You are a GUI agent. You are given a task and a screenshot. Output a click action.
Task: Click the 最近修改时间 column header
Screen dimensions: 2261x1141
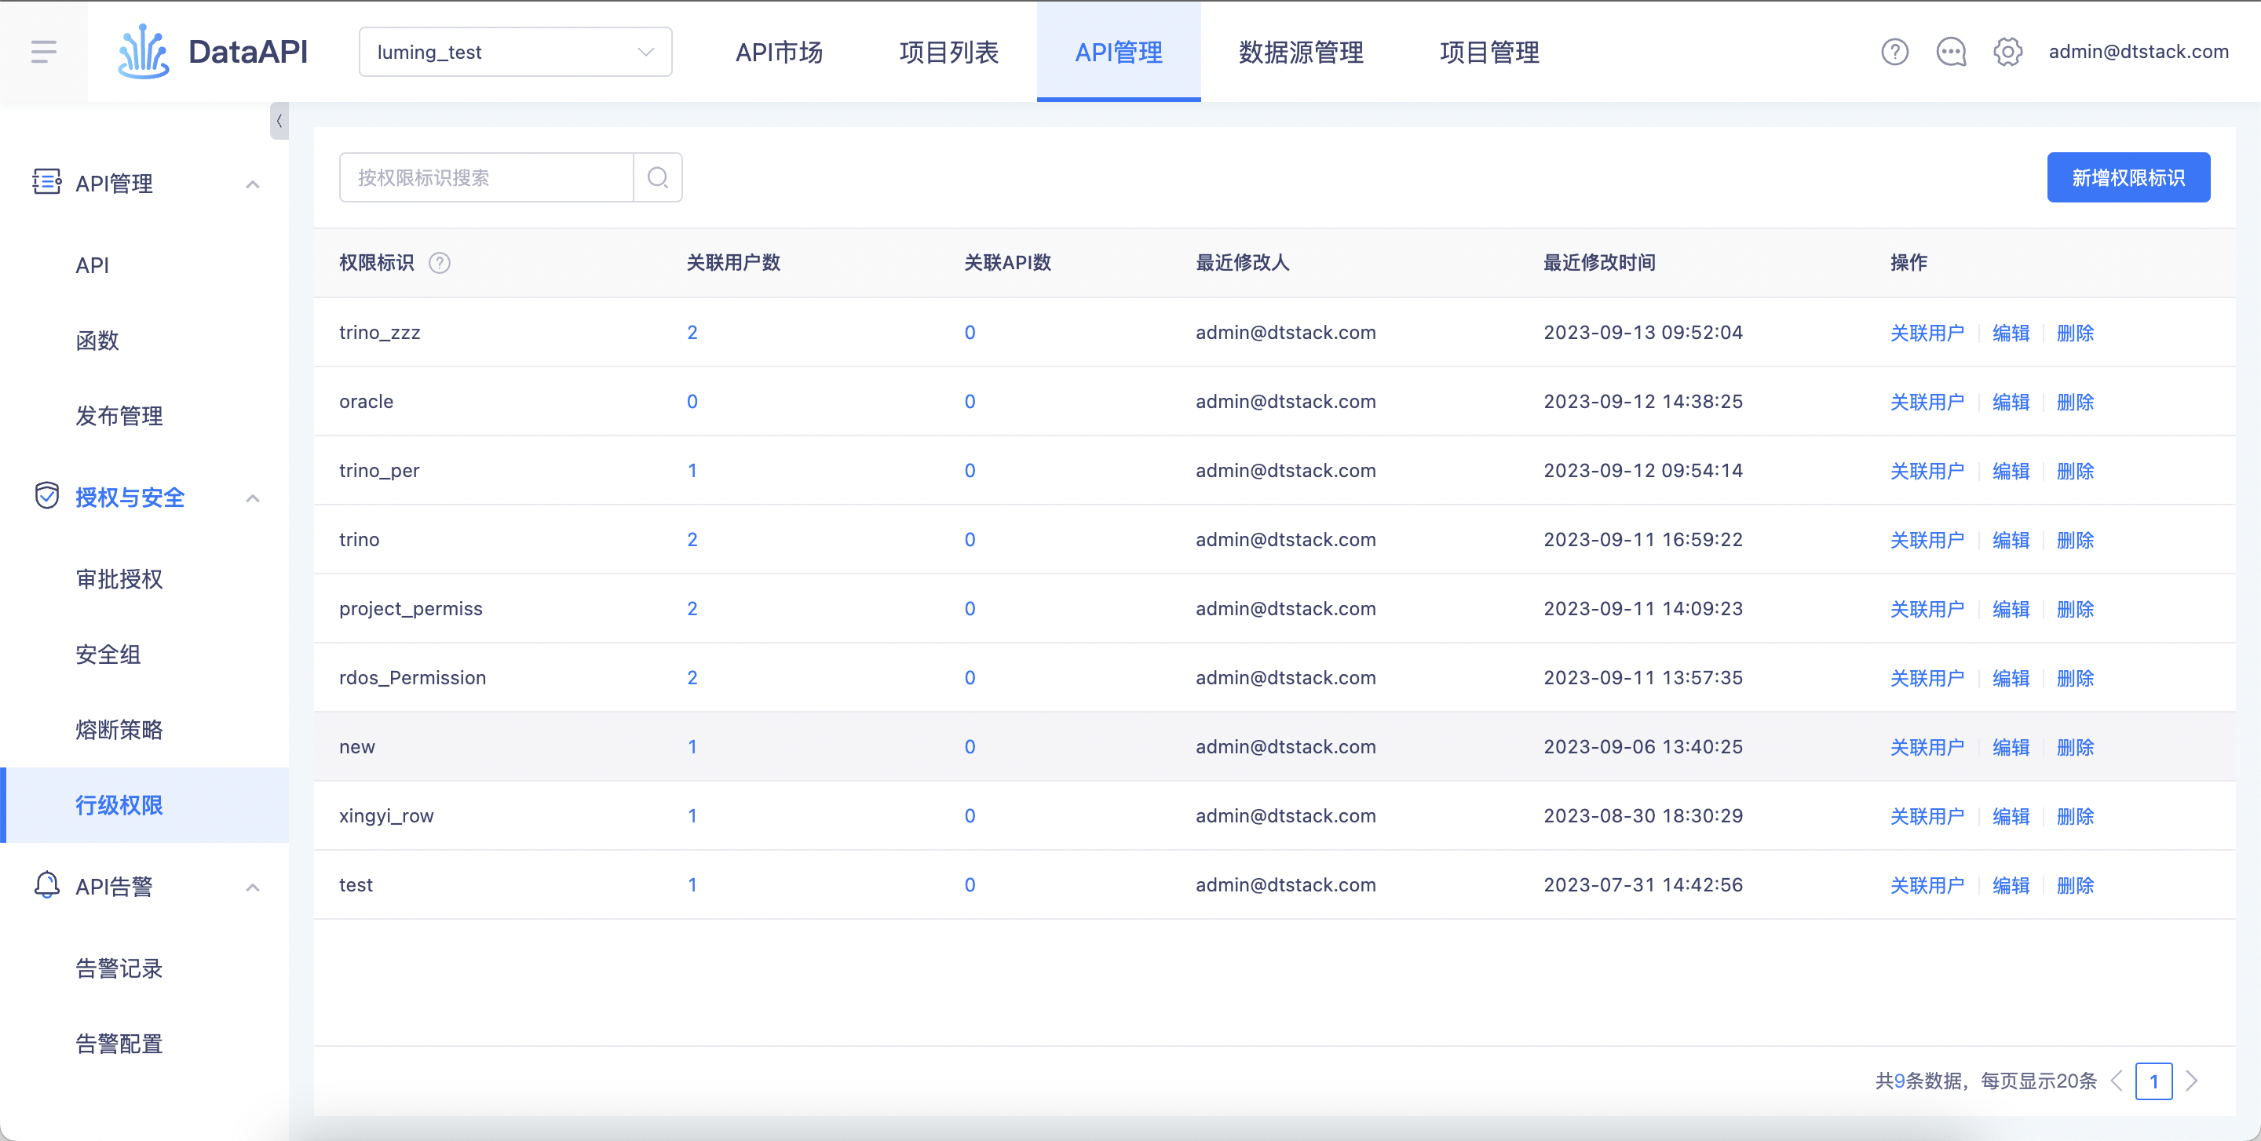pyautogui.click(x=1599, y=262)
